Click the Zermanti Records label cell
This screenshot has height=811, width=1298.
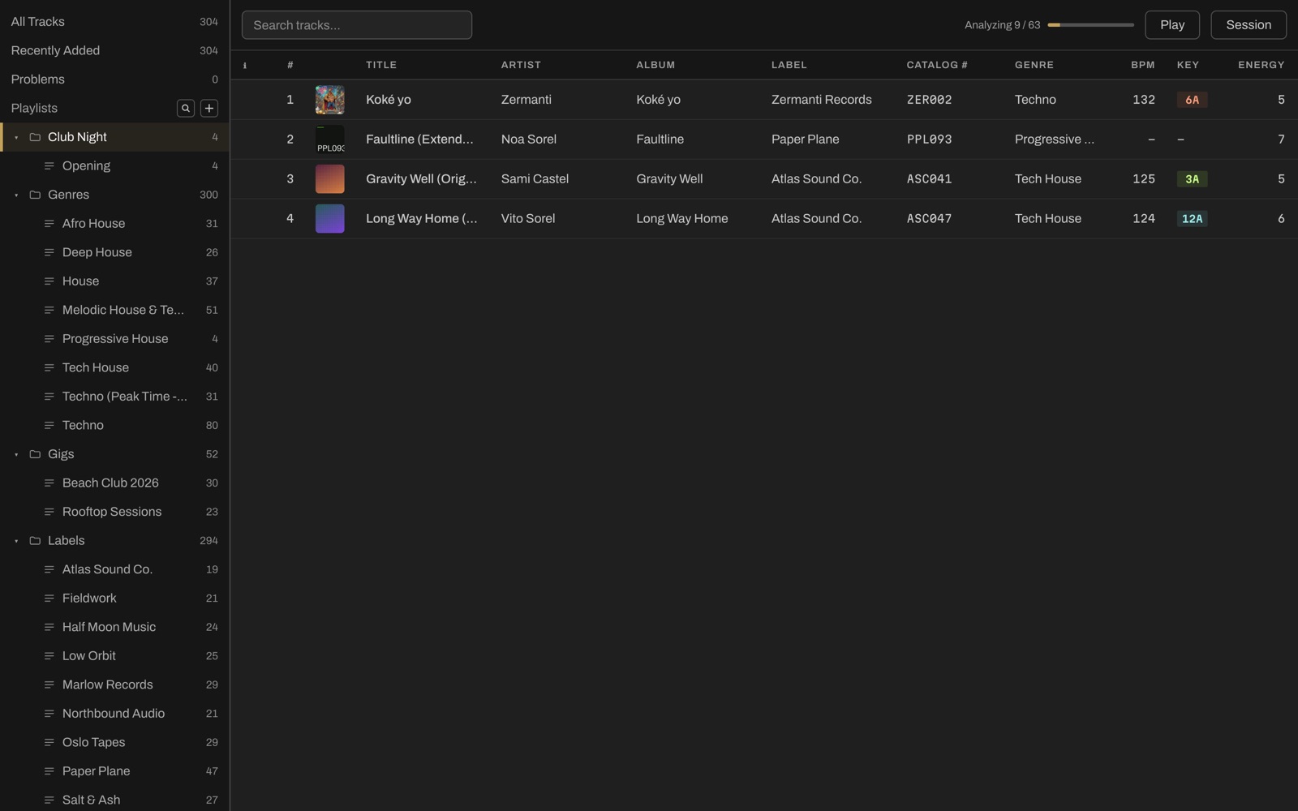pos(822,100)
